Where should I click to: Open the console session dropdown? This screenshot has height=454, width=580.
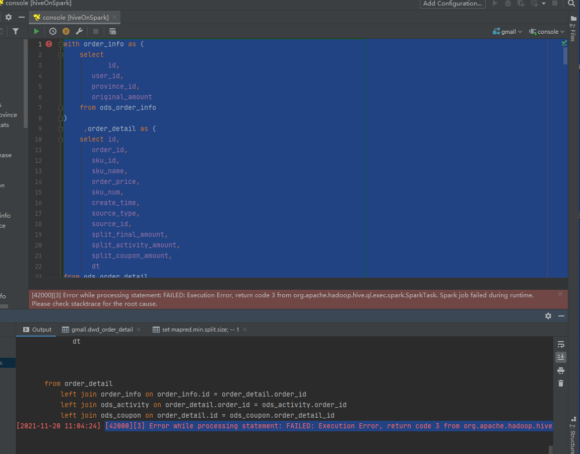click(546, 31)
